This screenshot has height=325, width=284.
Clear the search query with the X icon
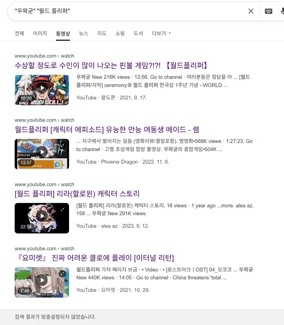[x=251, y=11]
